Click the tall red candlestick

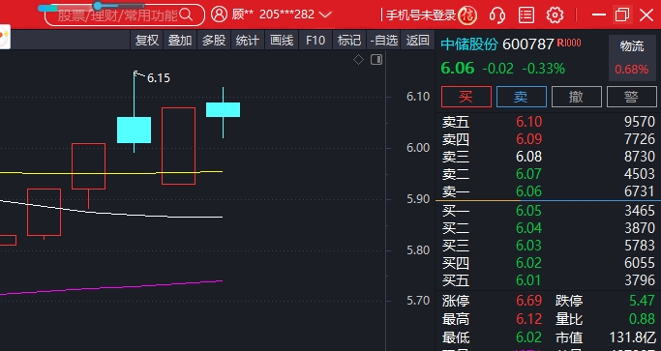coord(178,146)
